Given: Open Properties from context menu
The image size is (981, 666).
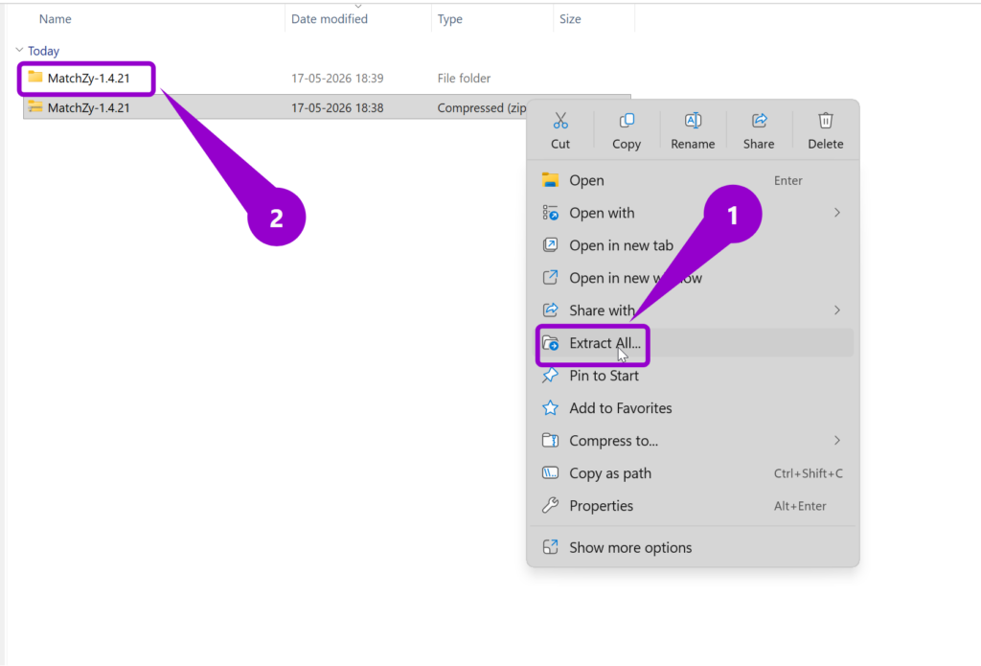Looking at the screenshot, I should click(x=692, y=506).
